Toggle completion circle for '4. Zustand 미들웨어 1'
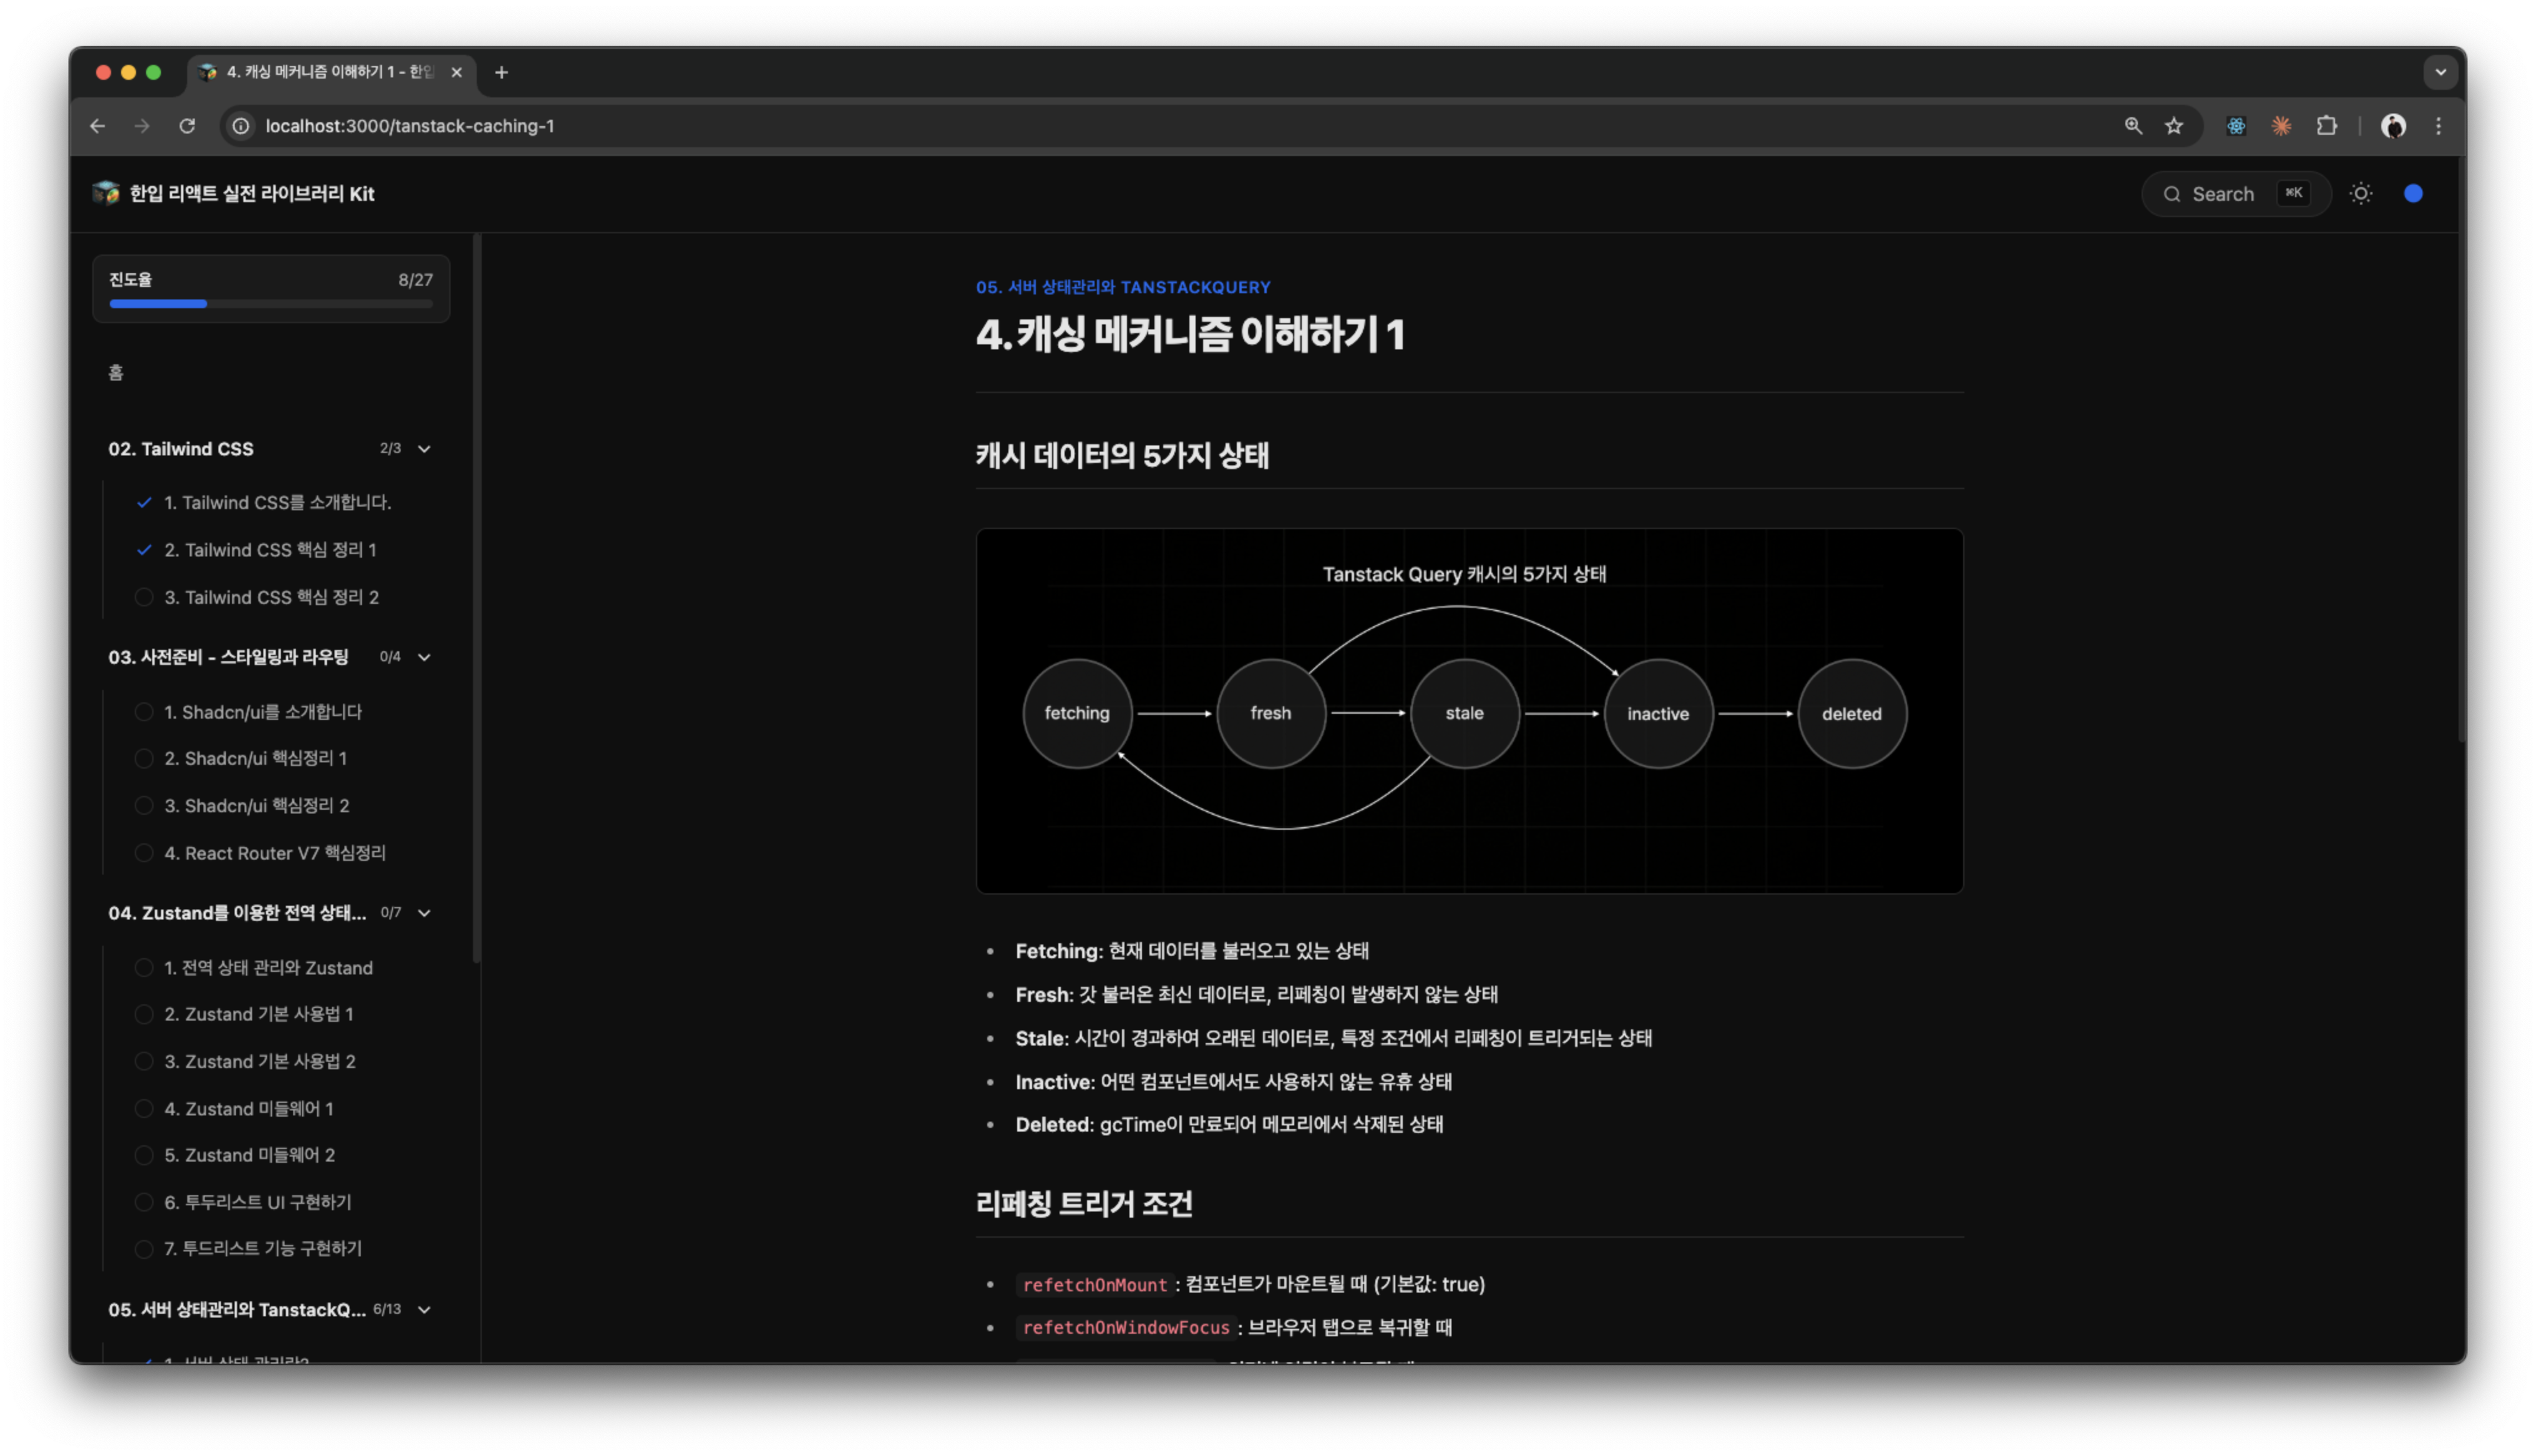This screenshot has width=2536, height=1456. click(x=145, y=1108)
